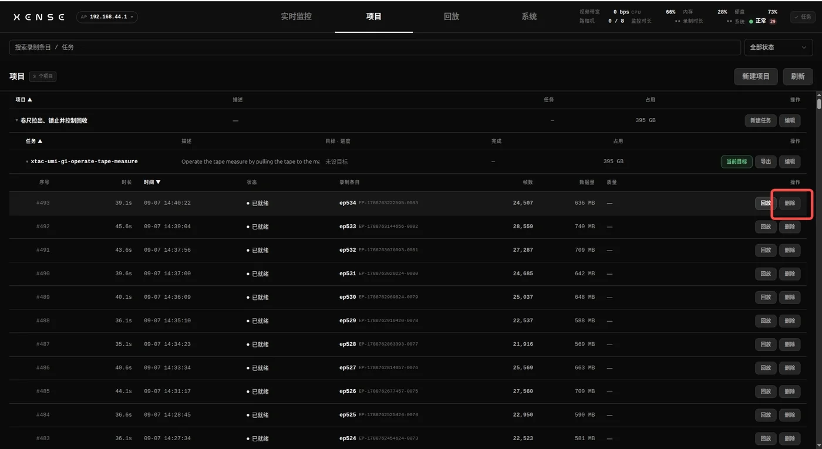
Task: Click 编辑 on the xtac-umi-g1-operate-tape-measure row
Action: (790, 161)
